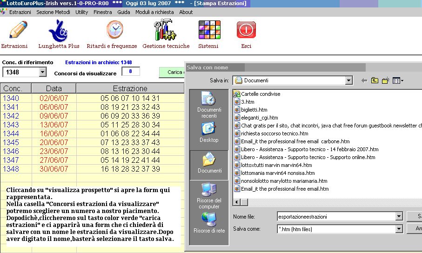Expand the Conc. di riferimento dropdown
422x253 pixels.
[x=42, y=72]
